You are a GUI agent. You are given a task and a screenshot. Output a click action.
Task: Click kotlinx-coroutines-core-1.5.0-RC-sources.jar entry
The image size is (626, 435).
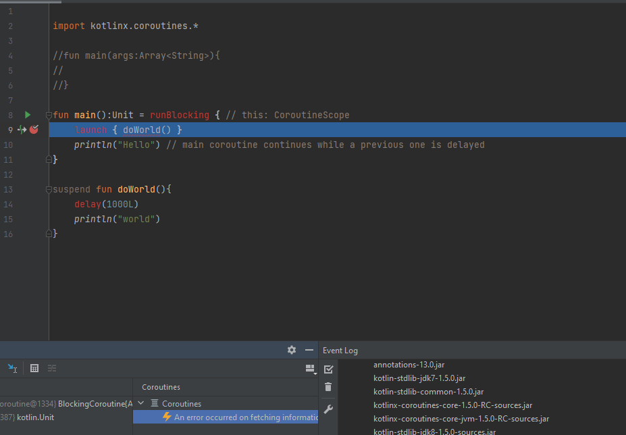point(452,405)
